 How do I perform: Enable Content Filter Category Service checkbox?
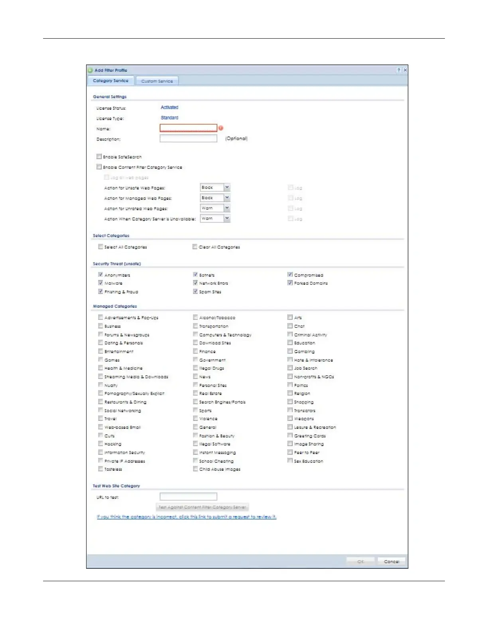pyautogui.click(x=99, y=167)
